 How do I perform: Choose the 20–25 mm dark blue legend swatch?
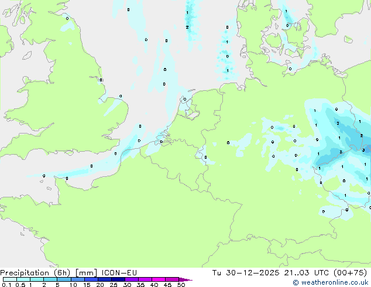pyautogui.click(x=105, y=279)
